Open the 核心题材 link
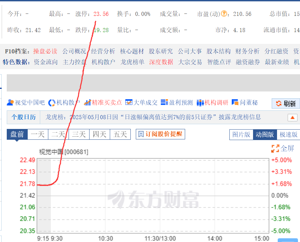 [x=132, y=51]
